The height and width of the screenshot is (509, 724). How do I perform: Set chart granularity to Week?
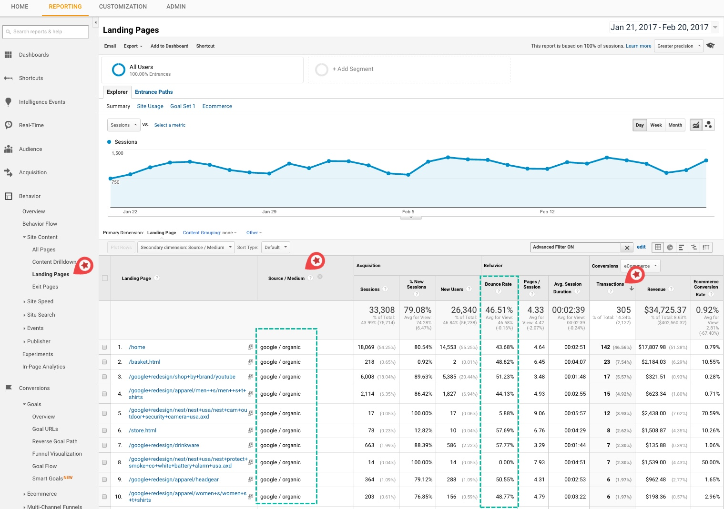(656, 125)
